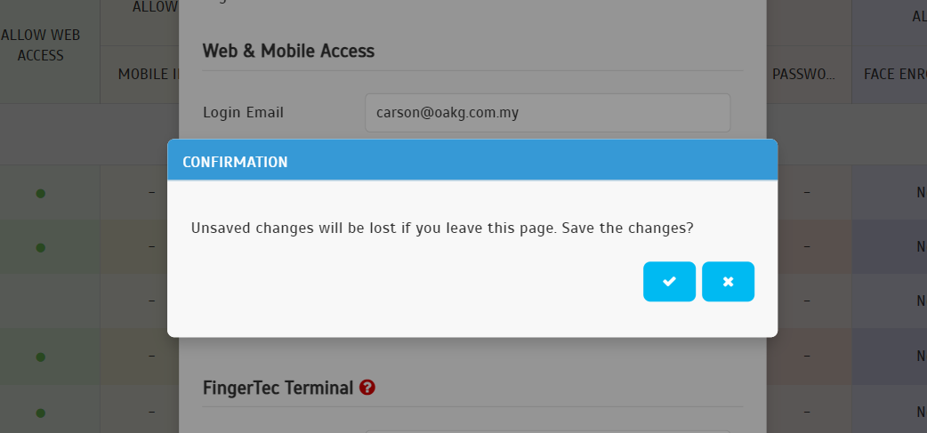Focus the Login Email field with carson@oakg.com.my
927x433 pixels.
point(547,113)
